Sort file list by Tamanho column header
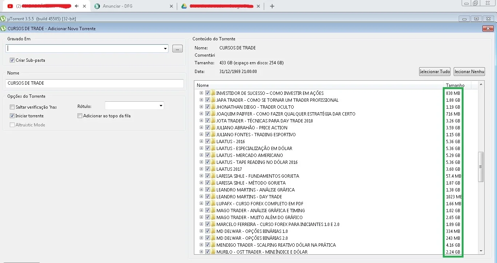Viewport: 497px width, 263px height. click(x=457, y=85)
